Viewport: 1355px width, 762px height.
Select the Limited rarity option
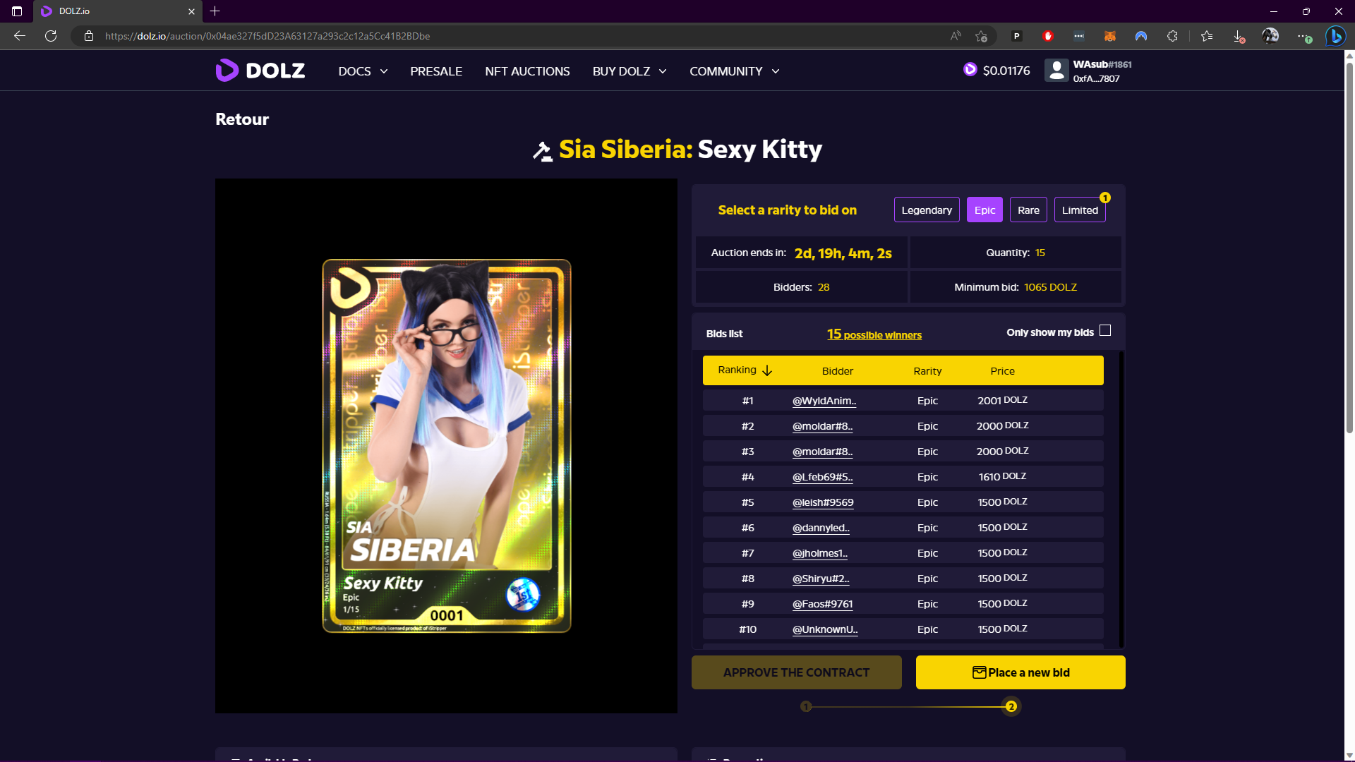pyautogui.click(x=1079, y=210)
